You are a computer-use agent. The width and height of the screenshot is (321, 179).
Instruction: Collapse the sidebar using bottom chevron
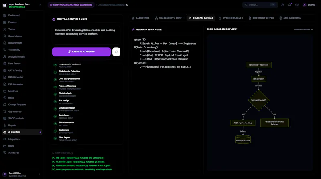(39, 174)
